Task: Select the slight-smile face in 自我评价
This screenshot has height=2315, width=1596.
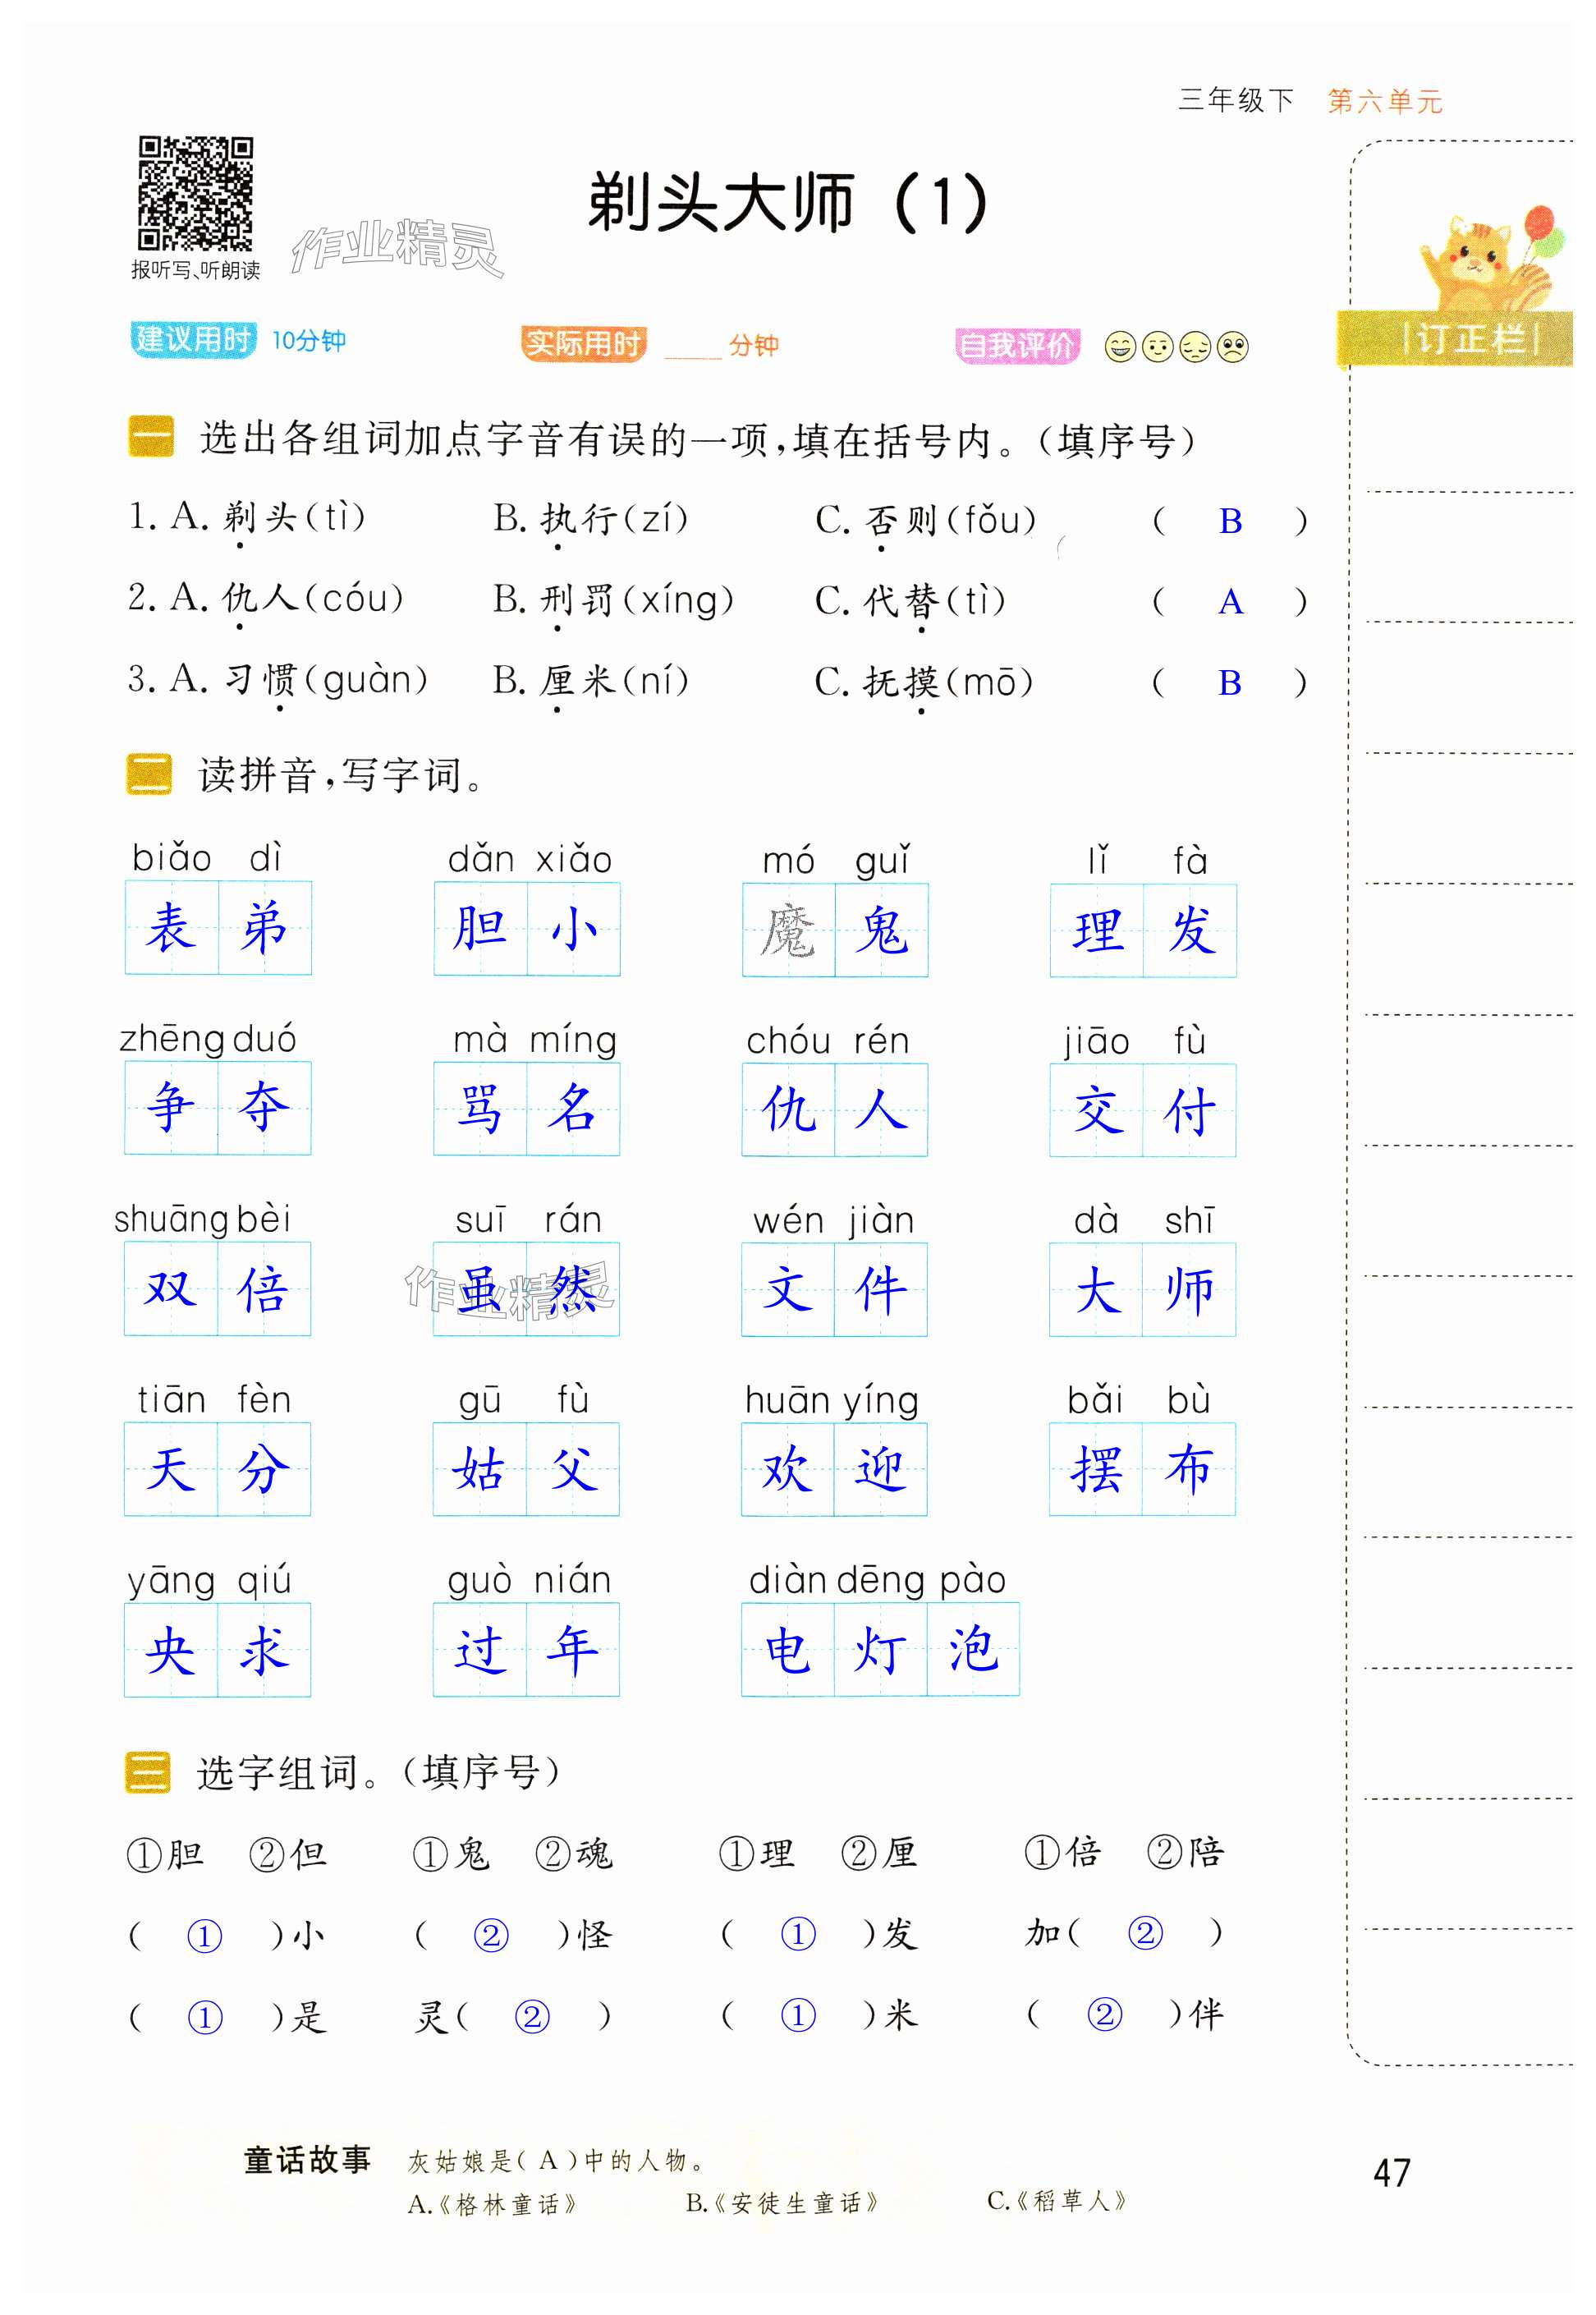Action: pos(1157,347)
